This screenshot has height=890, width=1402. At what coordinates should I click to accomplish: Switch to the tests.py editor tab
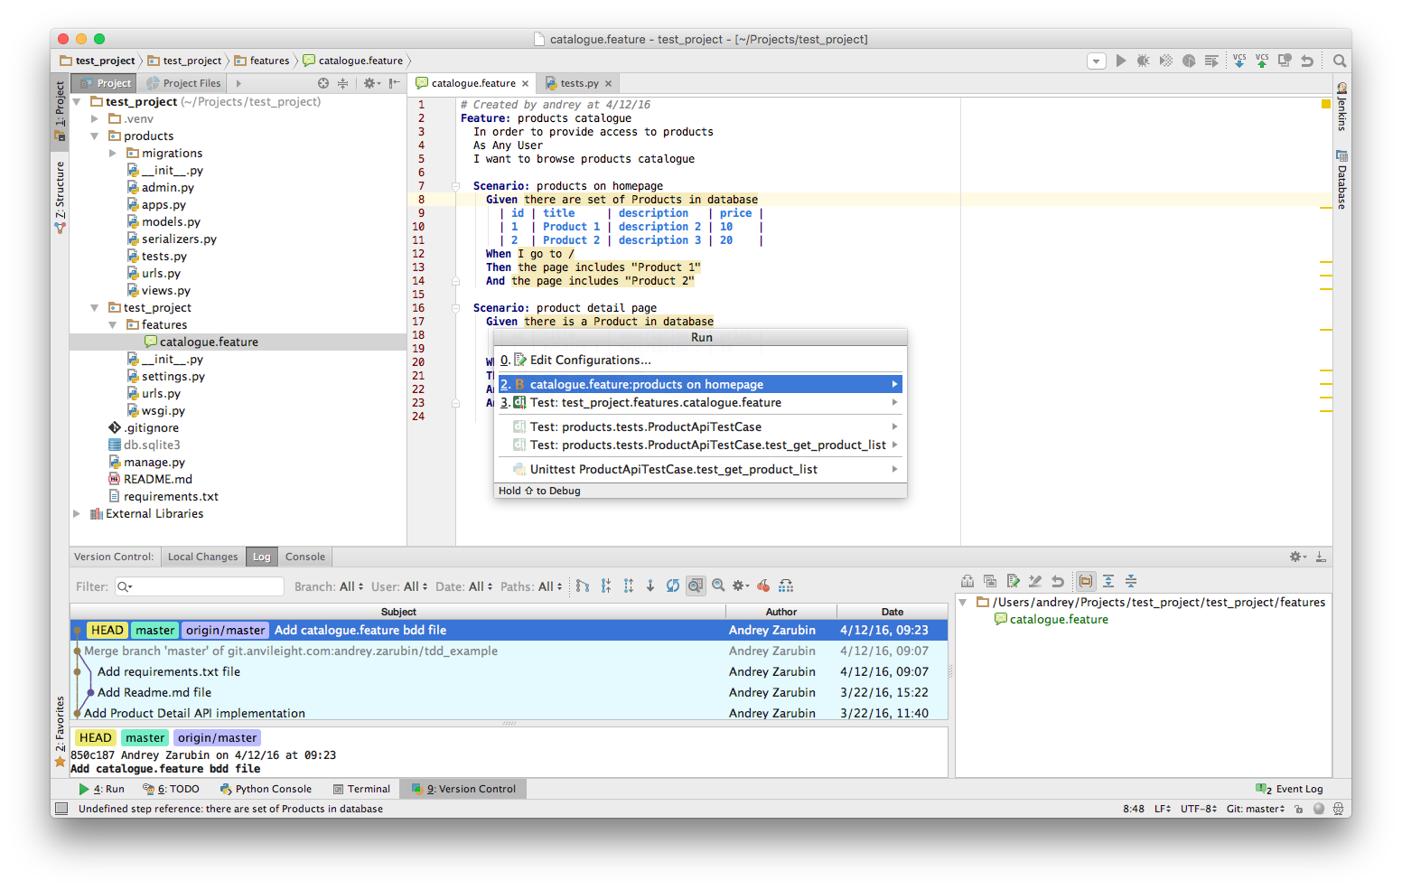[x=578, y=82]
